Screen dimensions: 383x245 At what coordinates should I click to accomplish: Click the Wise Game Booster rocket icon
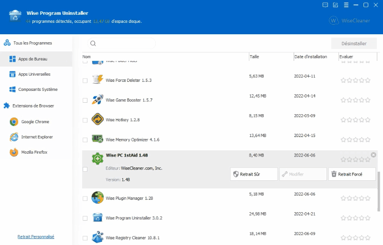coord(97,99)
